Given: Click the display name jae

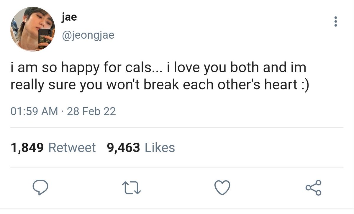Looking at the screenshot, I should 69,17.
